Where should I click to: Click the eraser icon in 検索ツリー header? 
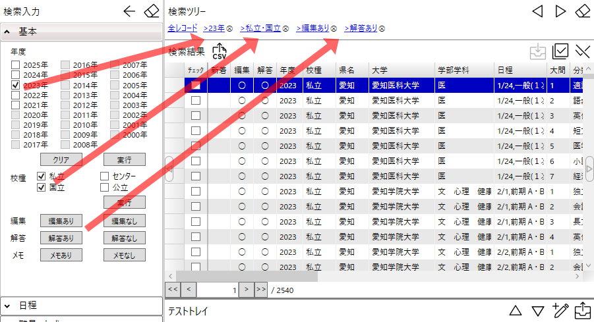pyautogui.click(x=583, y=11)
